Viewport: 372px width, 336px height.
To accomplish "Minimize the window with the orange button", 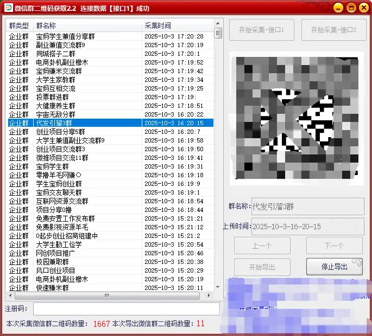I will click(x=338, y=8).
